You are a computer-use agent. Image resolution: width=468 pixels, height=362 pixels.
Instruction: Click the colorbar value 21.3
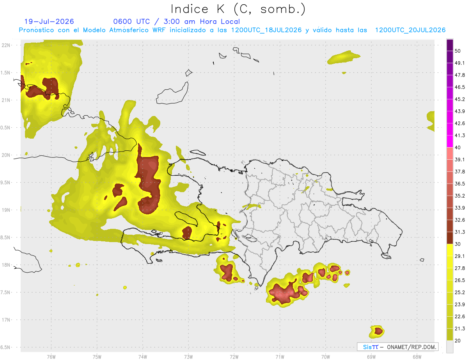[460, 328]
